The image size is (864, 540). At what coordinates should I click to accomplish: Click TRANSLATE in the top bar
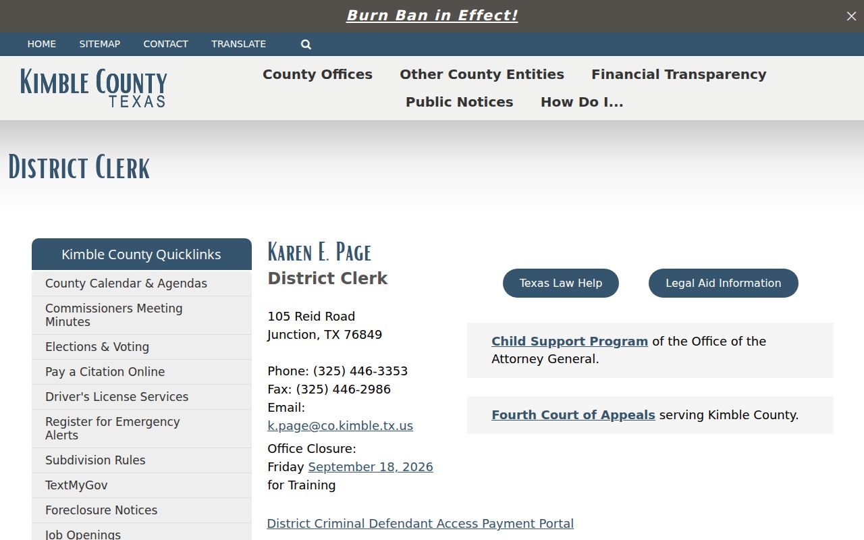tap(238, 44)
